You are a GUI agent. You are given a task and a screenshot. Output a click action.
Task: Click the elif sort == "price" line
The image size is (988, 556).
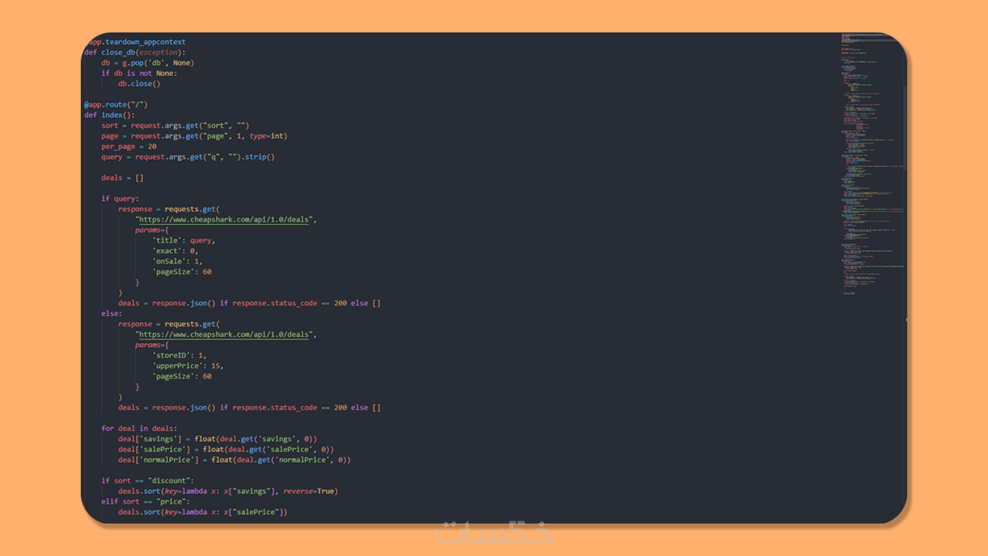pos(145,502)
